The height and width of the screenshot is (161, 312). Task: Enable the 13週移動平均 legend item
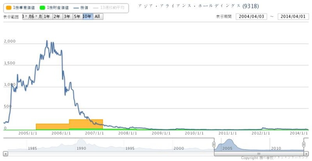tap(109, 8)
